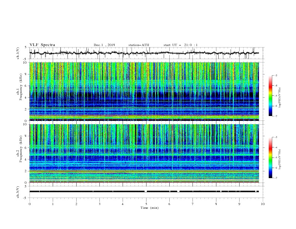
Task: Select the date text "Dec. 1 , 2018"
Action: [x=104, y=45]
